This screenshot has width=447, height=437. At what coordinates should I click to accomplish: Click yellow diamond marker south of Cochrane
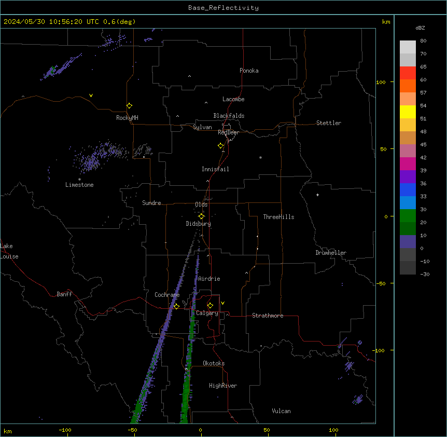point(176,306)
